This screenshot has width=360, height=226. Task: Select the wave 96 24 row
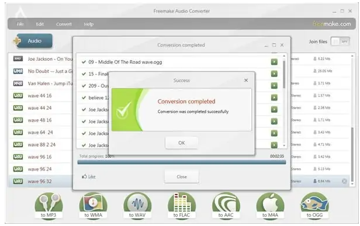[x=40, y=169]
